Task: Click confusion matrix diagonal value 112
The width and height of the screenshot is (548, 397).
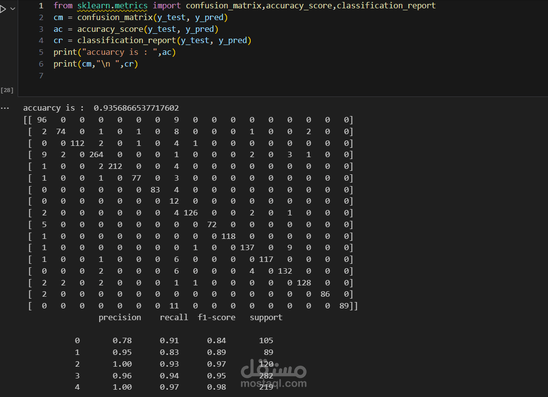Action: point(77,143)
